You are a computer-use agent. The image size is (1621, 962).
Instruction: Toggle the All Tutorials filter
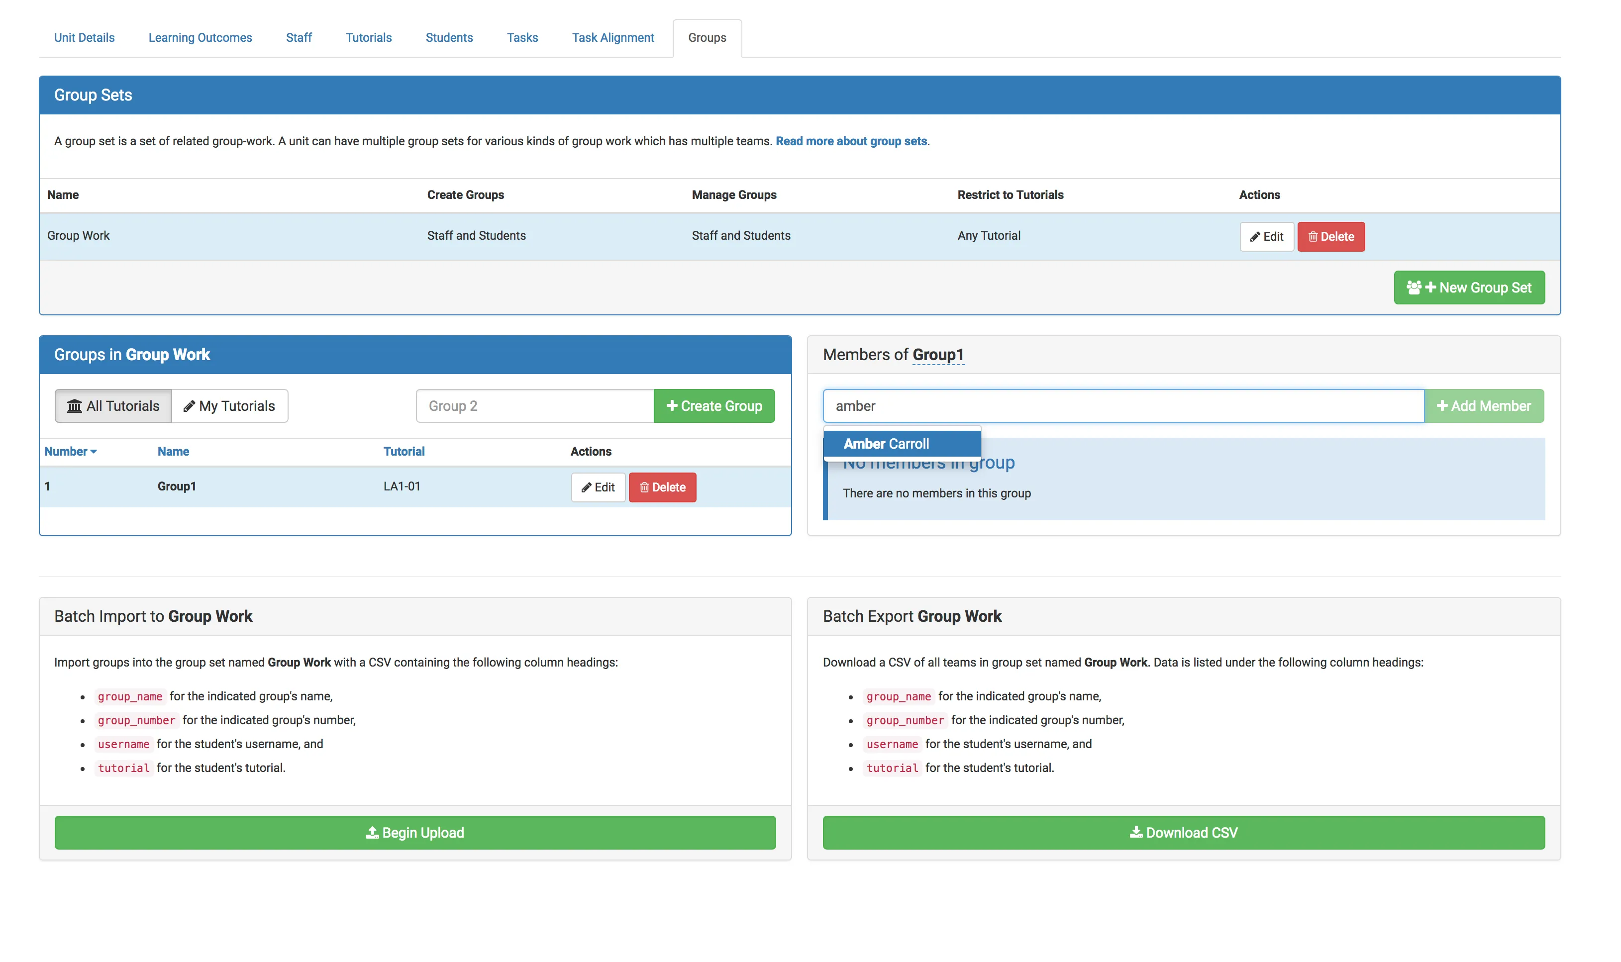tap(113, 406)
